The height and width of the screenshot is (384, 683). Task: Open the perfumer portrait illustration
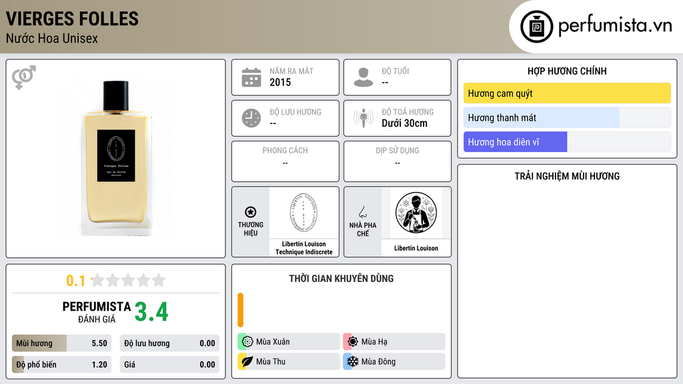click(416, 213)
